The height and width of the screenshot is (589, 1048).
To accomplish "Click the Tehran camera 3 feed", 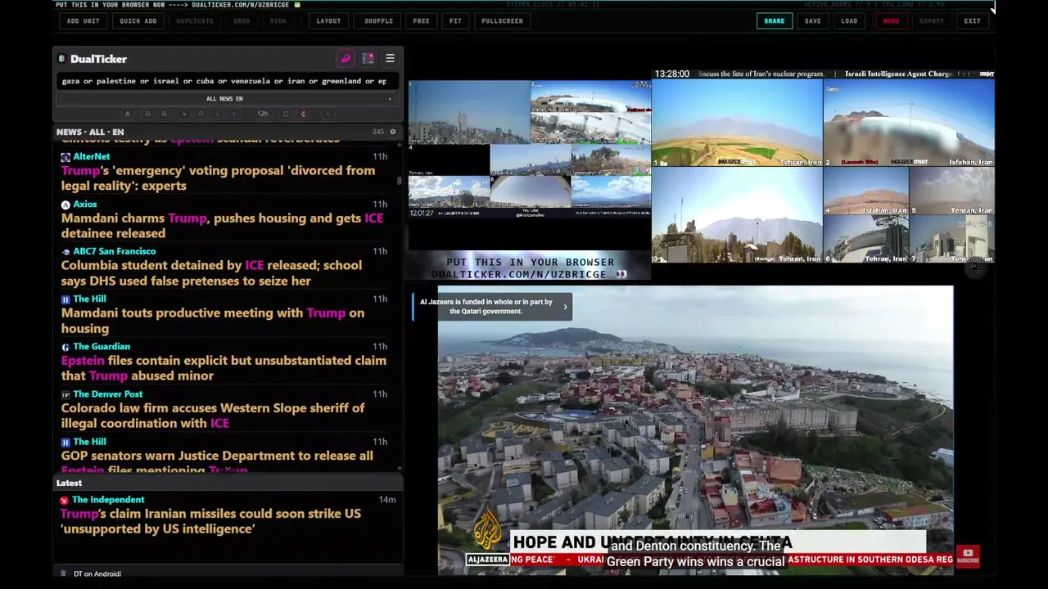I will 737,215.
